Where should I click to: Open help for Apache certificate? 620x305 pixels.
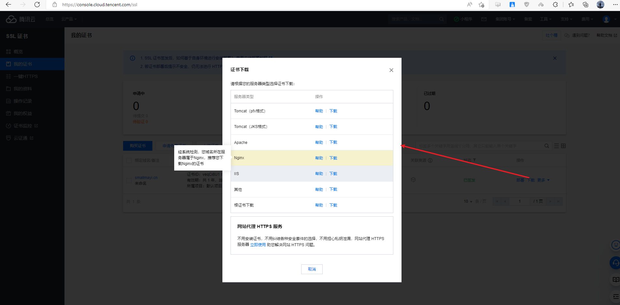[319, 143]
